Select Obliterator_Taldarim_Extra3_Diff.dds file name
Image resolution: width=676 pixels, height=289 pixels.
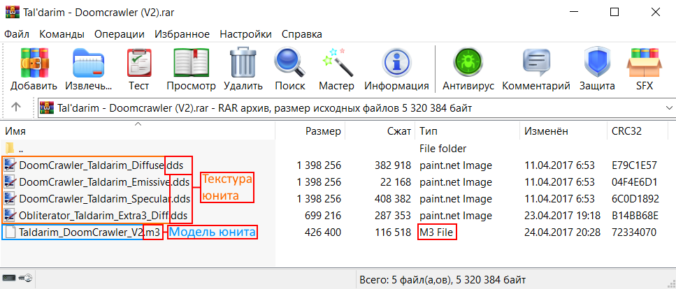103,216
